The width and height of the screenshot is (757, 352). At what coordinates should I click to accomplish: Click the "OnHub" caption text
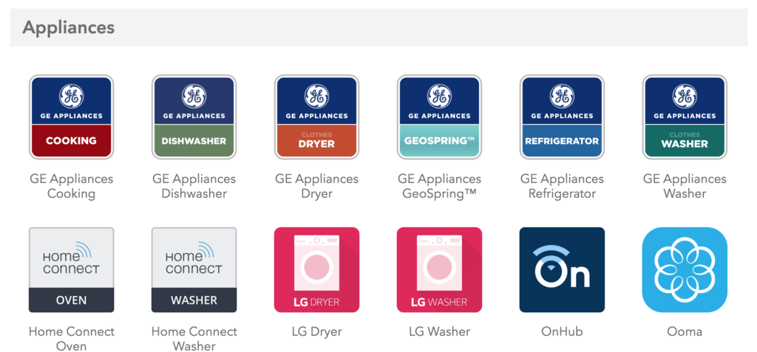pyautogui.click(x=562, y=332)
